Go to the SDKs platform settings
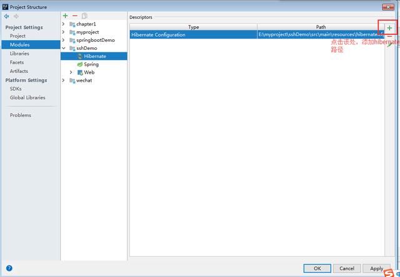 coord(16,89)
